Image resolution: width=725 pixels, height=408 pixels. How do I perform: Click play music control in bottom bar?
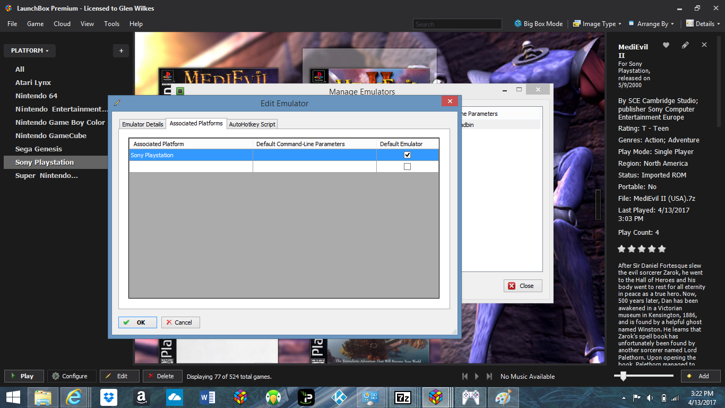[477, 376]
